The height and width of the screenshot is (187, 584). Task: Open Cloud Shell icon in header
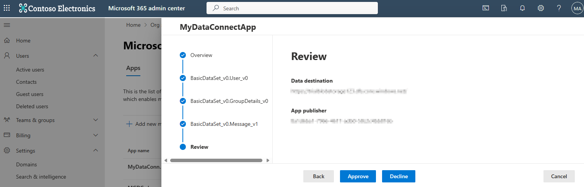click(x=486, y=8)
